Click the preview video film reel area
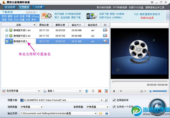Image resolution: width=170 pixels, height=118 pixels. [x=139, y=53]
